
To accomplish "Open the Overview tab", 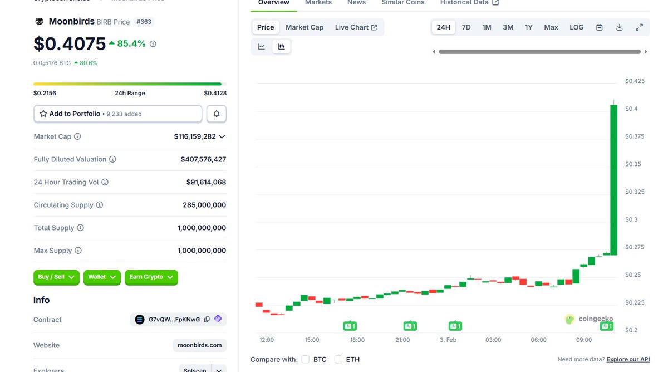I will tap(274, 3).
